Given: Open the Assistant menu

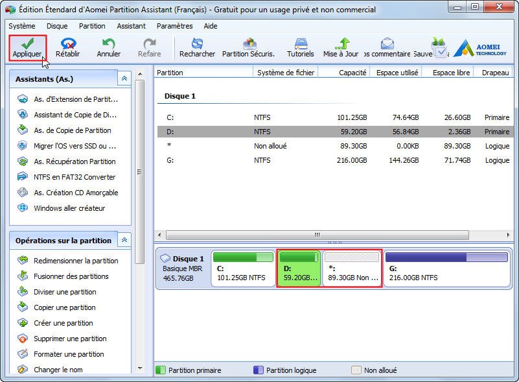Looking at the screenshot, I should [131, 26].
